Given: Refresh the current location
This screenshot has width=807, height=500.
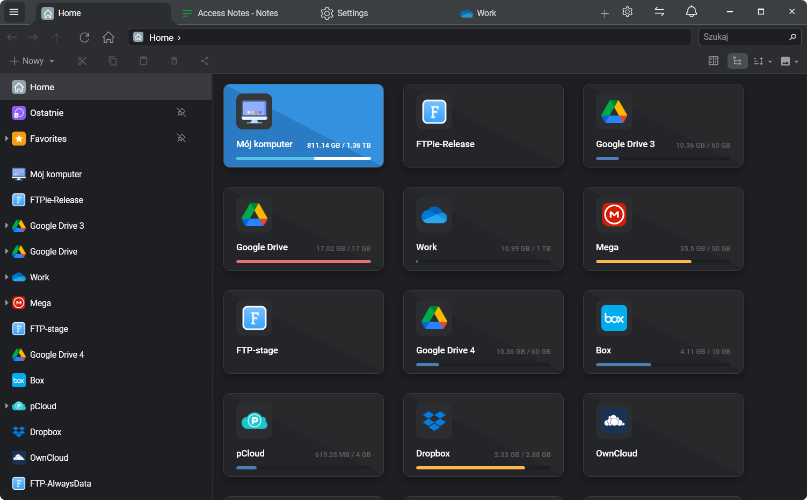Looking at the screenshot, I should coord(84,37).
